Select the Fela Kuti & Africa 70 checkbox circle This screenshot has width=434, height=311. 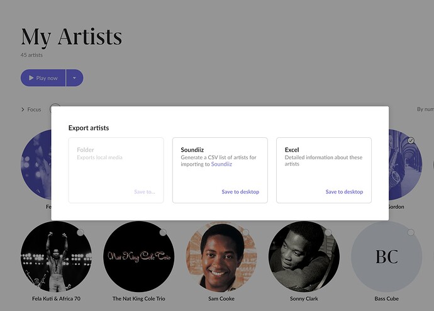tap(81, 233)
